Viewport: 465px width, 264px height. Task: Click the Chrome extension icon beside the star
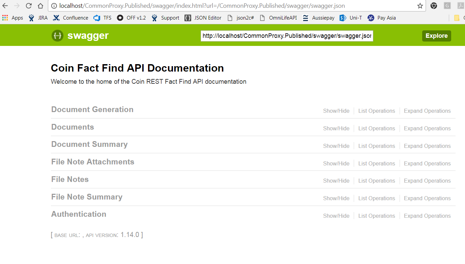(434, 6)
